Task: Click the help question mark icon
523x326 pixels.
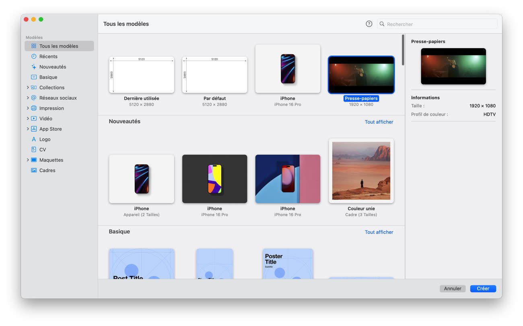Action: [x=369, y=24]
